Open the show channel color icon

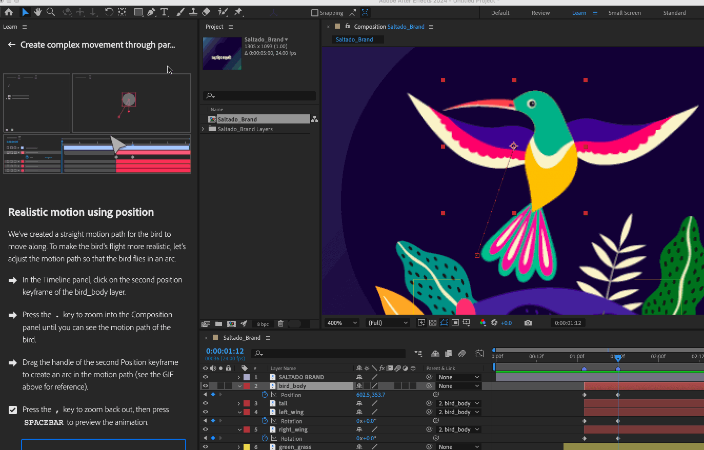click(482, 323)
